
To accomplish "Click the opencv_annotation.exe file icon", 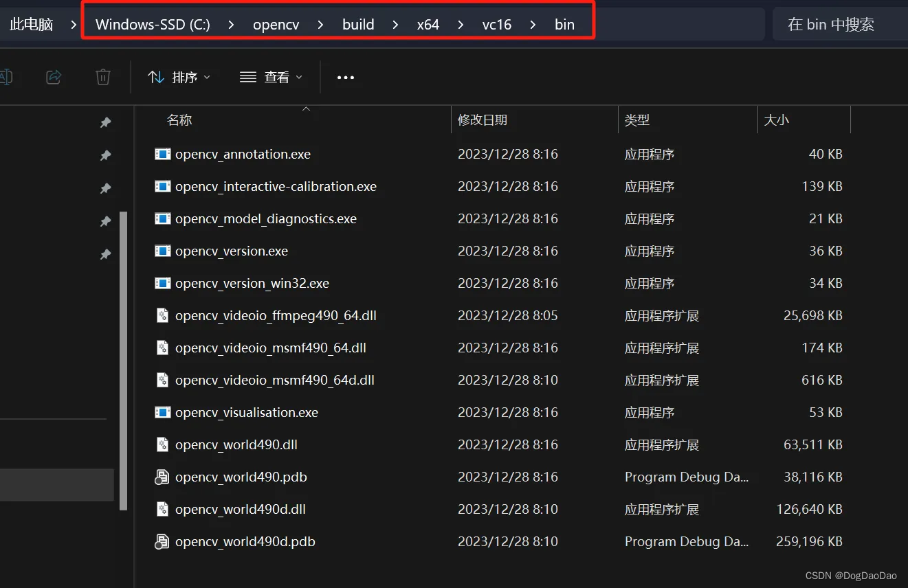I will (163, 155).
